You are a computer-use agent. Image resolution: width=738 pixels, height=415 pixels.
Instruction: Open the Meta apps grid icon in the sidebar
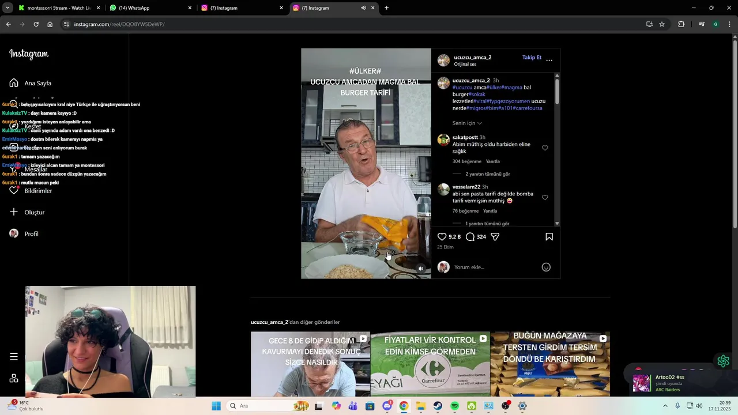tap(14, 379)
